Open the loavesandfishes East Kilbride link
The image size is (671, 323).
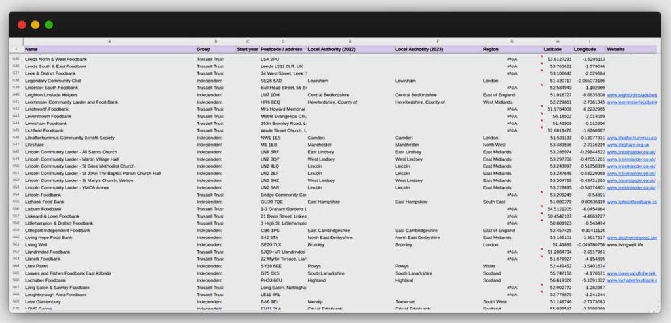(632, 273)
